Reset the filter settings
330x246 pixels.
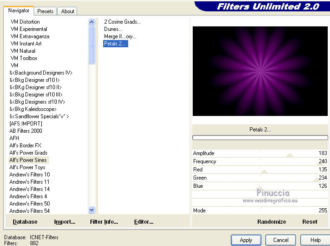[310, 222]
